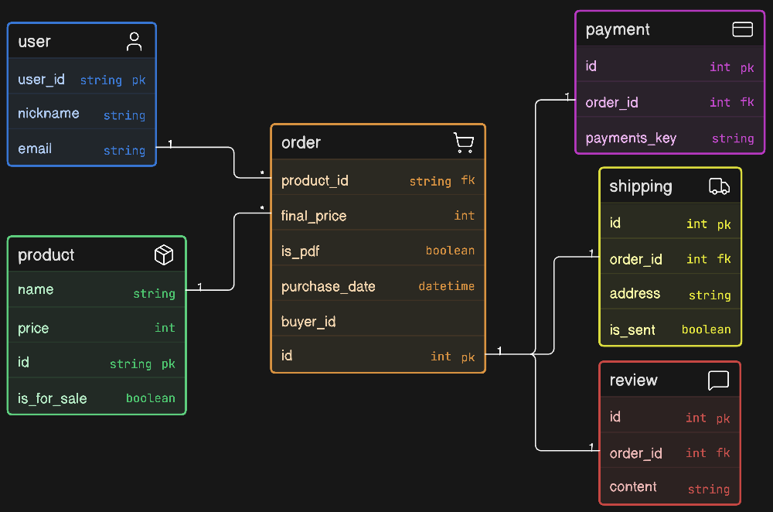This screenshot has height=512, width=773.
Task: Click the speech bubble icon in the review table
Action: point(718,381)
